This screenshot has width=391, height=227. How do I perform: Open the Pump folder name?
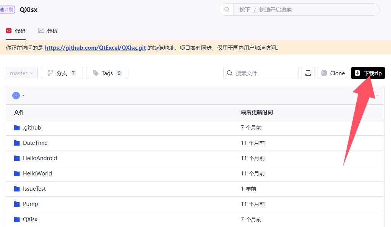coord(31,204)
